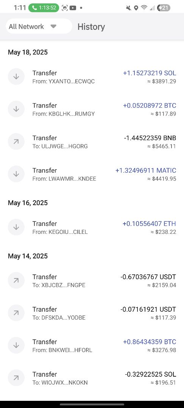Viewport: 184px width, 408px height.
Task: Tap the receive icon for 0.86434359 BTC transfer
Action: 16,346
